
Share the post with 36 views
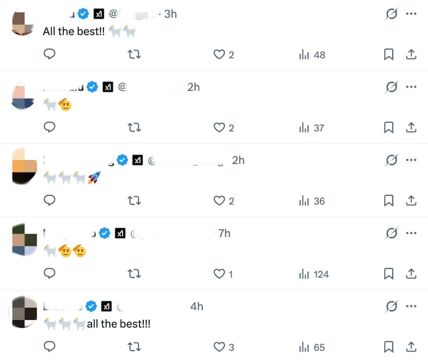pos(411,200)
